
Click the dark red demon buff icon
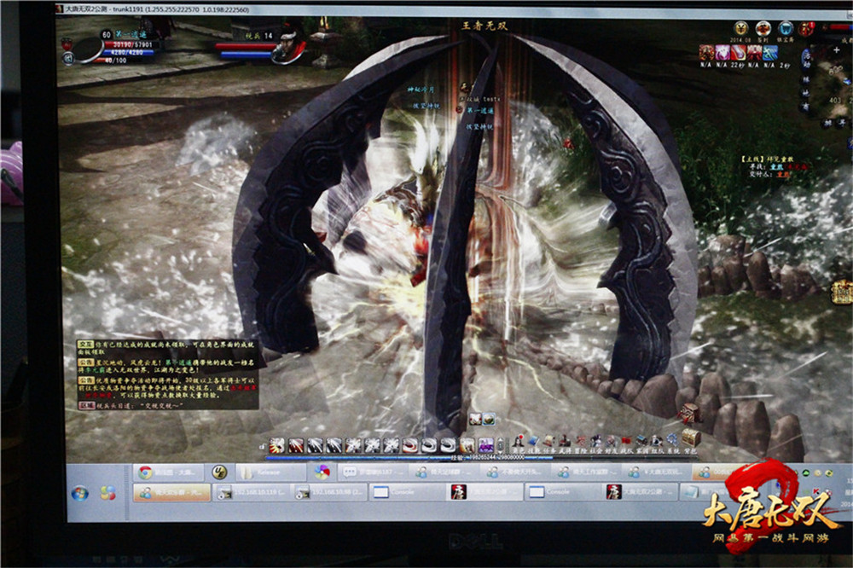click(x=755, y=53)
